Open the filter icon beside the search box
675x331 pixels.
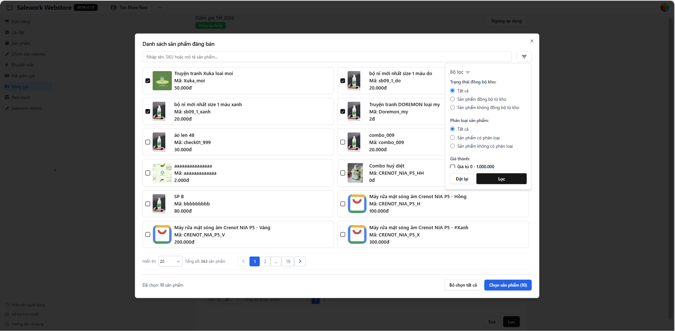[524, 57]
